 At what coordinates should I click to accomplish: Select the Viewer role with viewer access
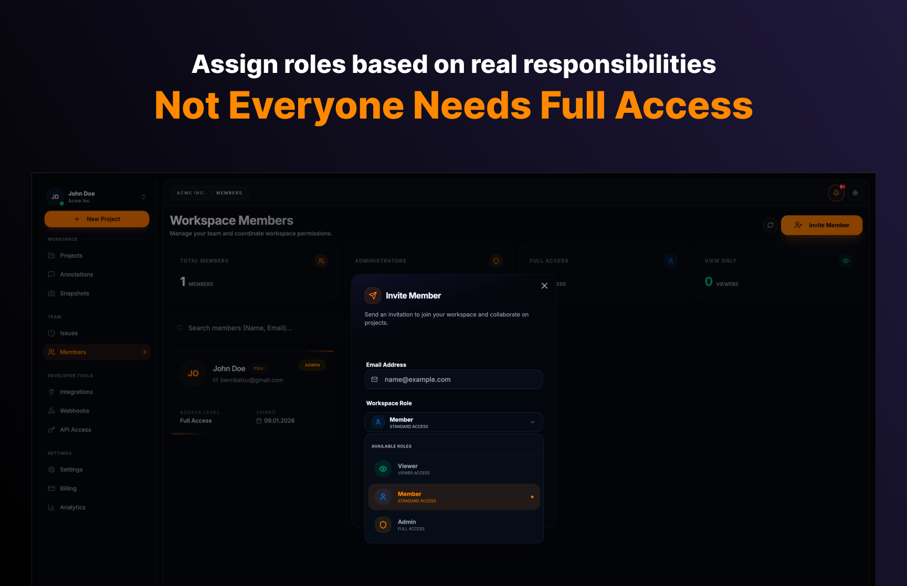[x=453, y=468]
